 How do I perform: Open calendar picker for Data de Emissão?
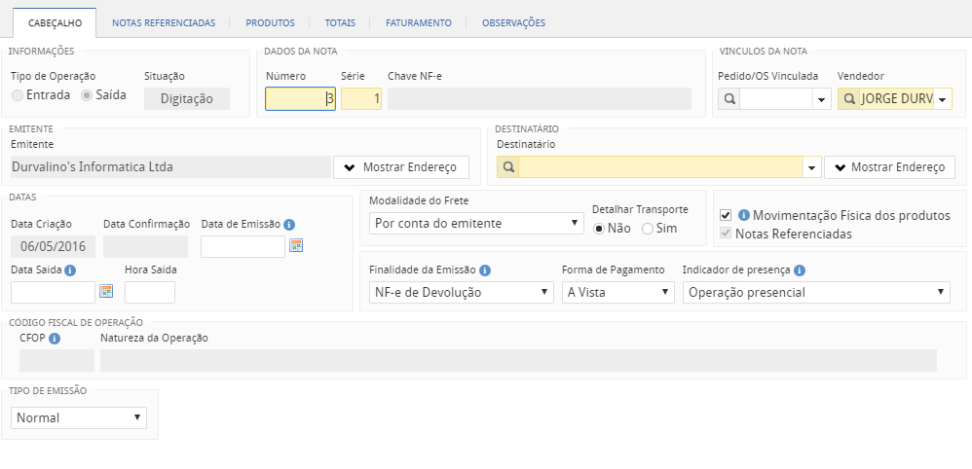(296, 245)
